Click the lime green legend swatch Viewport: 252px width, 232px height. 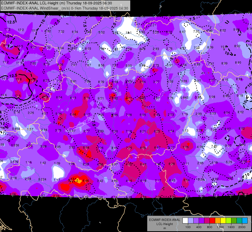click(229, 221)
